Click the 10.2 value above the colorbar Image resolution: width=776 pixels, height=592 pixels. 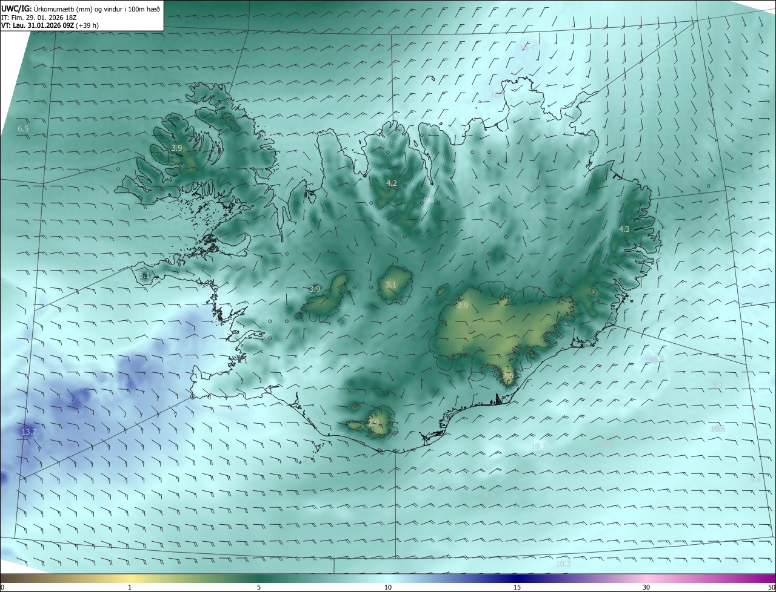click(x=563, y=564)
